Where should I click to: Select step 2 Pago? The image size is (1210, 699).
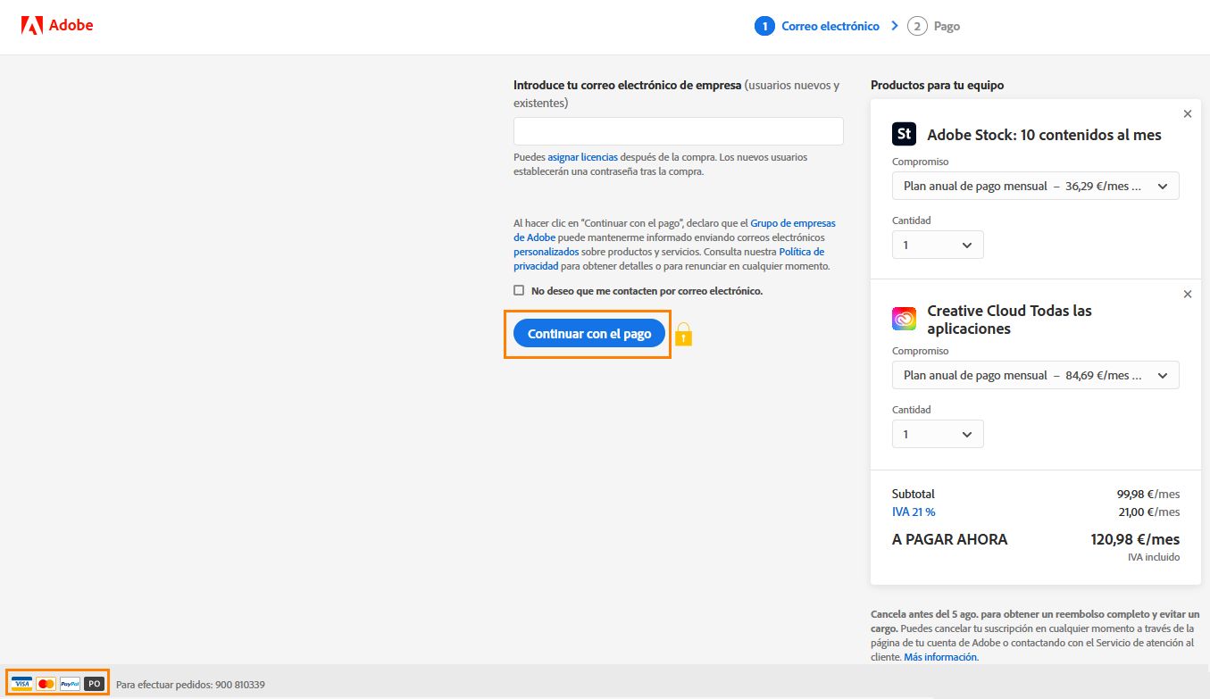click(934, 26)
